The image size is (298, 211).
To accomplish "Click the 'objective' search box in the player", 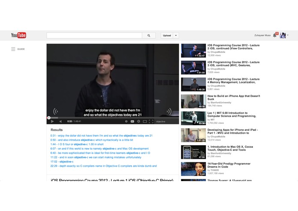I will click(x=166, y=121).
